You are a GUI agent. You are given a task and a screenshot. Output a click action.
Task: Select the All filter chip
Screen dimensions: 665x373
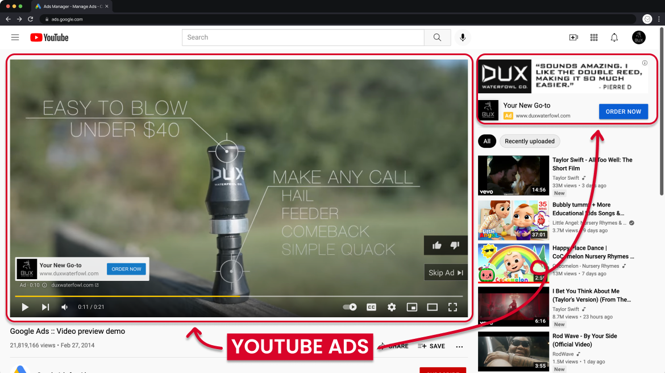point(487,141)
